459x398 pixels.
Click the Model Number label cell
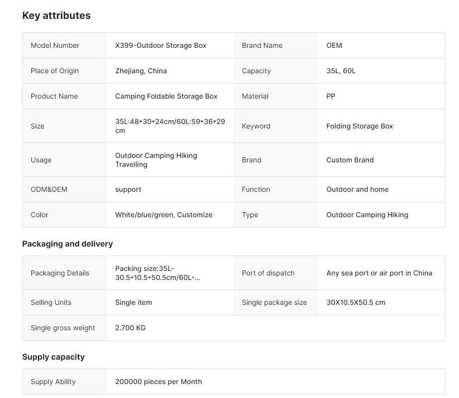[55, 45]
